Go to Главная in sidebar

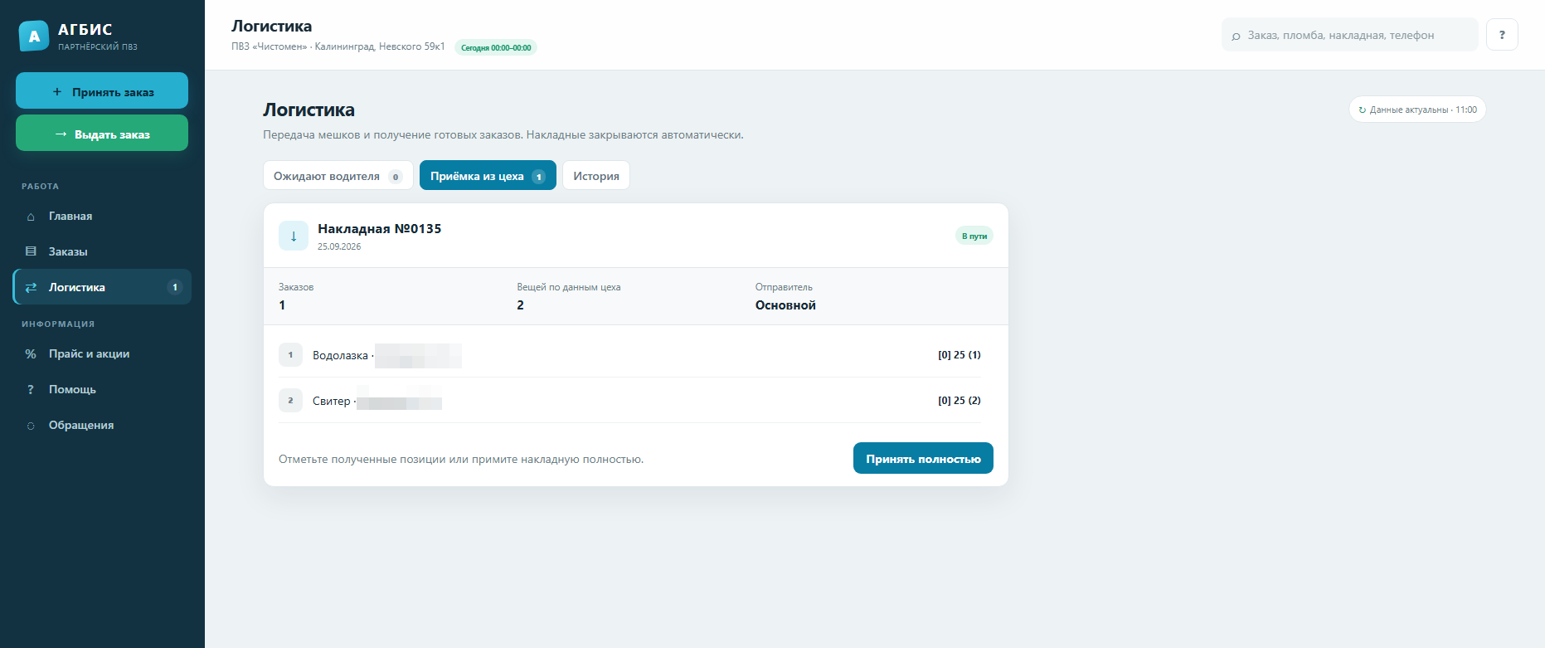pos(102,217)
